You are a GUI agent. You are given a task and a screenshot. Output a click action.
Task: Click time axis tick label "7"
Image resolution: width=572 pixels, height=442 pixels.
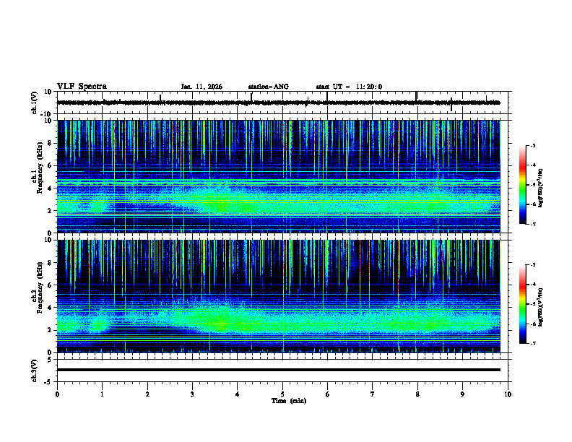pyautogui.click(x=373, y=394)
